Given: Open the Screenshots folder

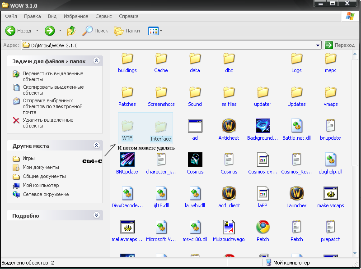Looking at the screenshot, I should [x=161, y=92].
